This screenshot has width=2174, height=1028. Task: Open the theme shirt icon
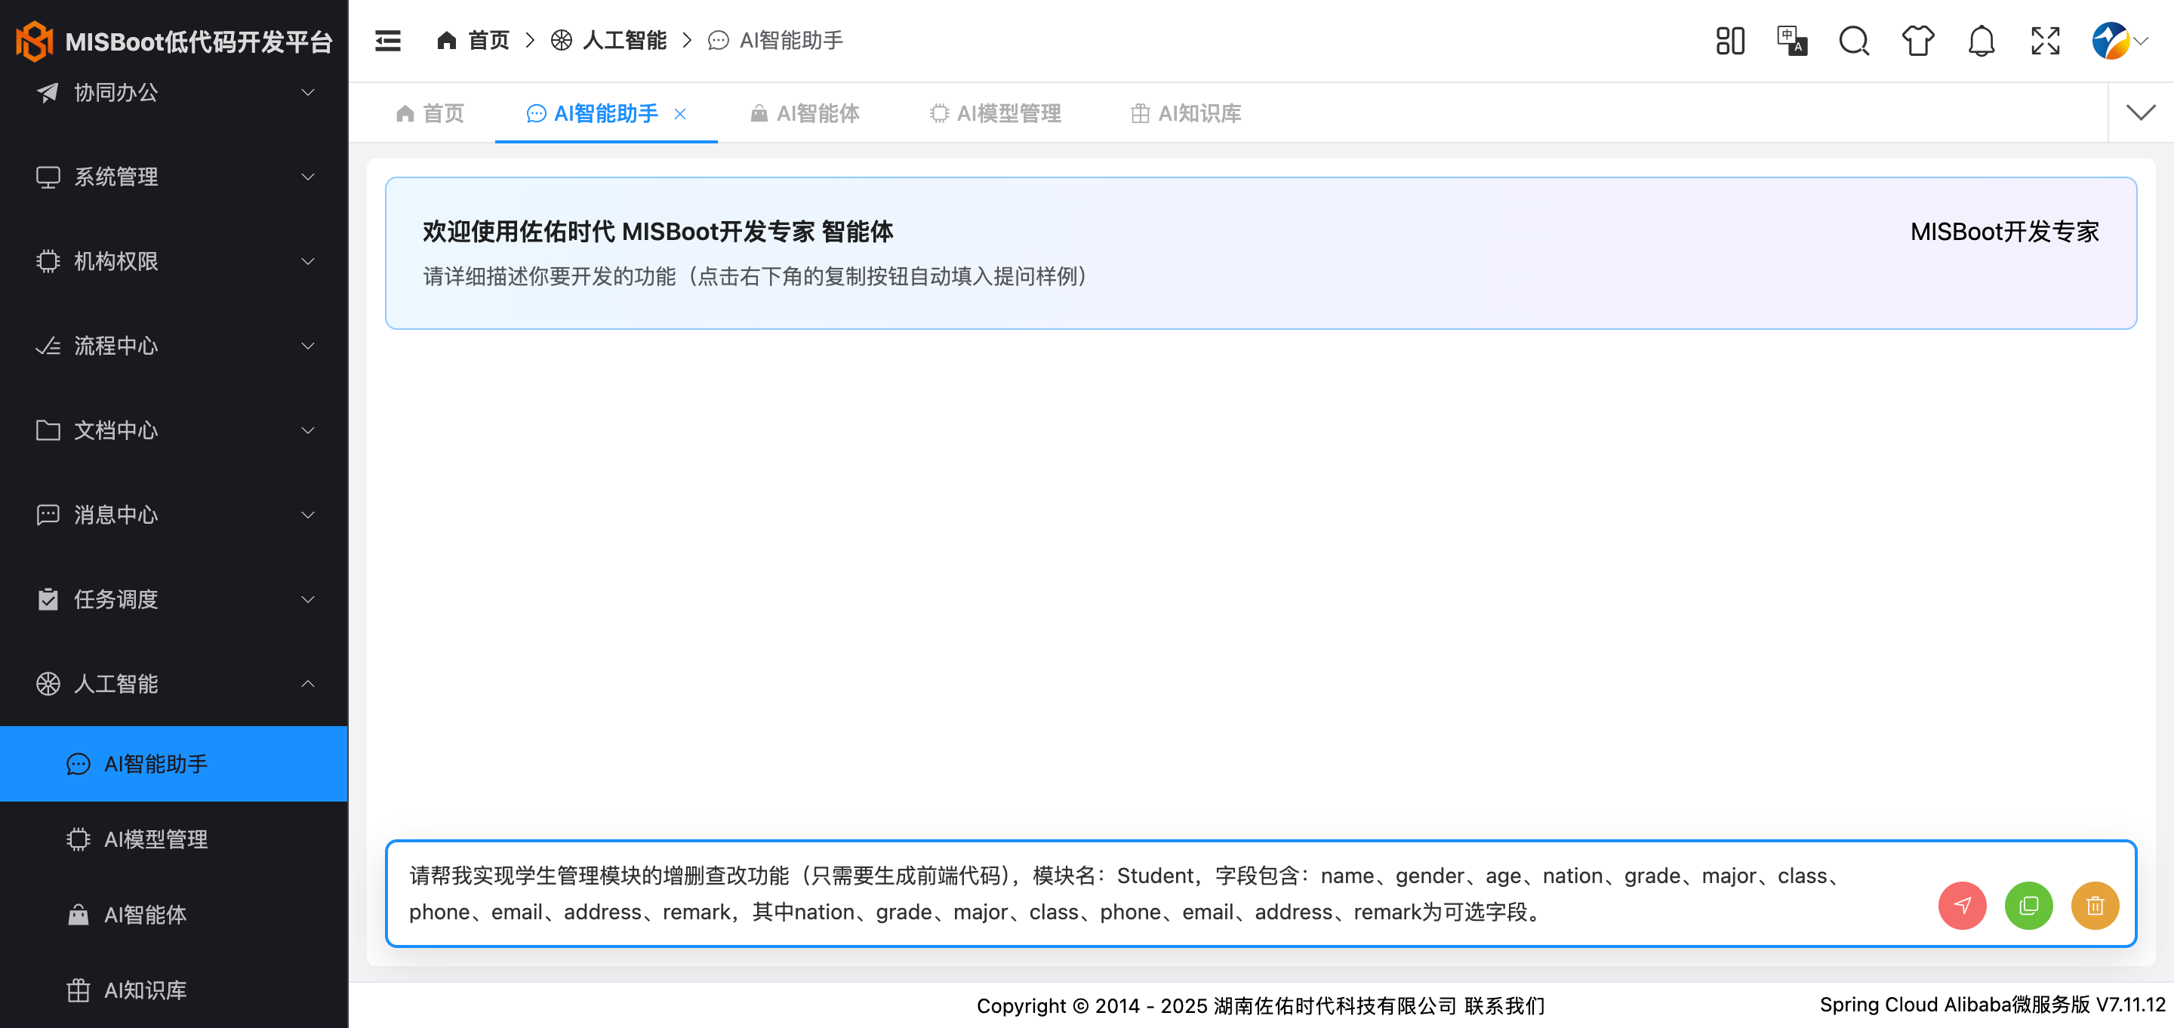click(1917, 41)
